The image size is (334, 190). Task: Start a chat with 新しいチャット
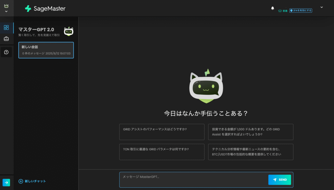click(x=32, y=181)
